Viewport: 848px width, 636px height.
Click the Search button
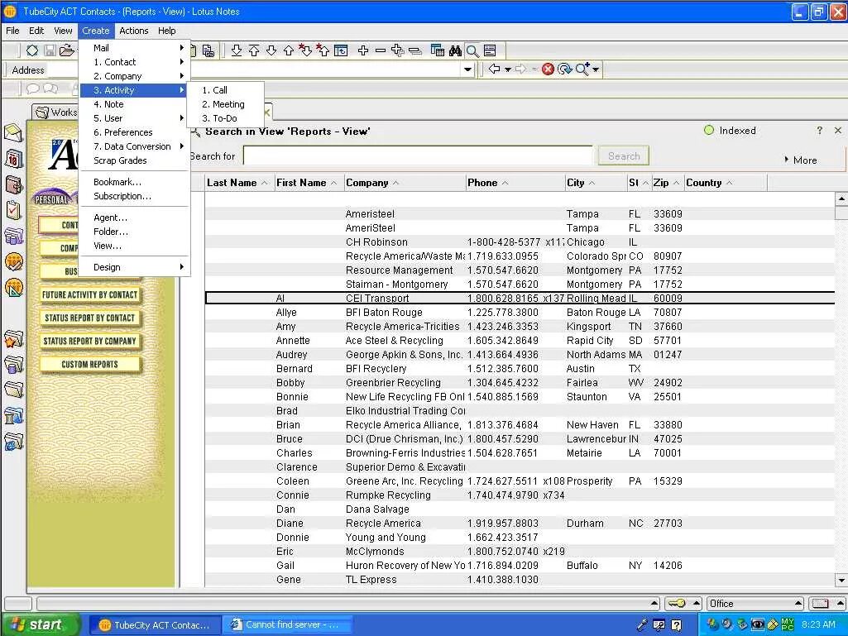624,155
